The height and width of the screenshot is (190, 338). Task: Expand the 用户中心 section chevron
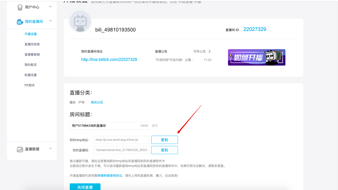51,7
